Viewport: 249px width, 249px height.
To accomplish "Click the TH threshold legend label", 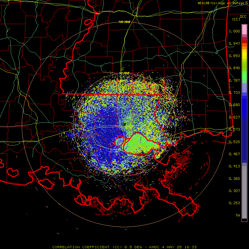I will click(238, 216).
